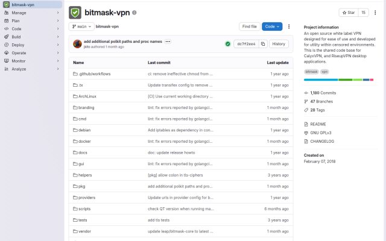The height and width of the screenshot is (241, 386).
Task: Select bitmask-vpn project in sidebar
Action: (x=32, y=5)
